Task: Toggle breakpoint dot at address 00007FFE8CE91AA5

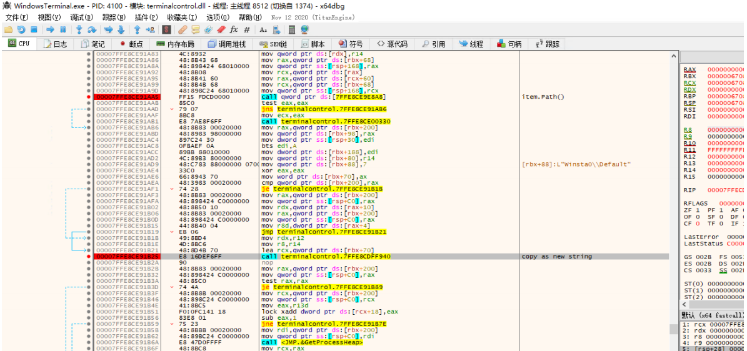Action: pyautogui.click(x=89, y=97)
